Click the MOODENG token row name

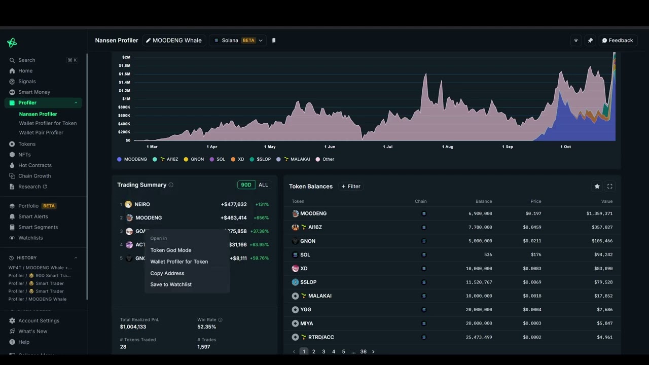tap(313, 214)
